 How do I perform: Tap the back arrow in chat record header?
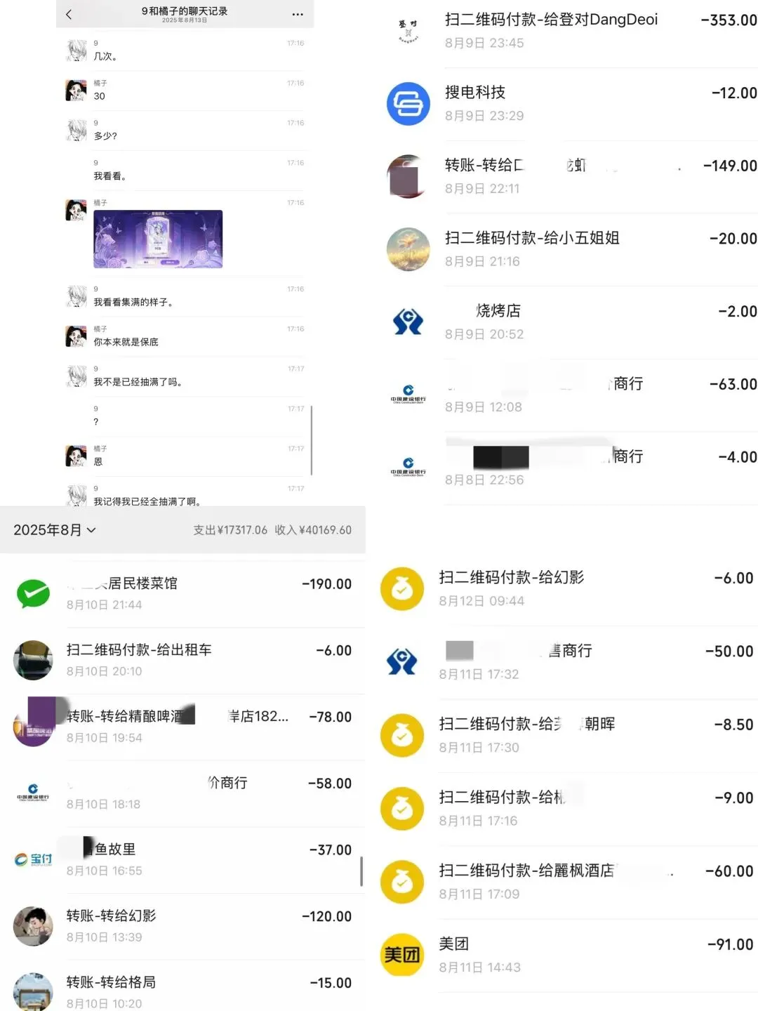(x=69, y=14)
